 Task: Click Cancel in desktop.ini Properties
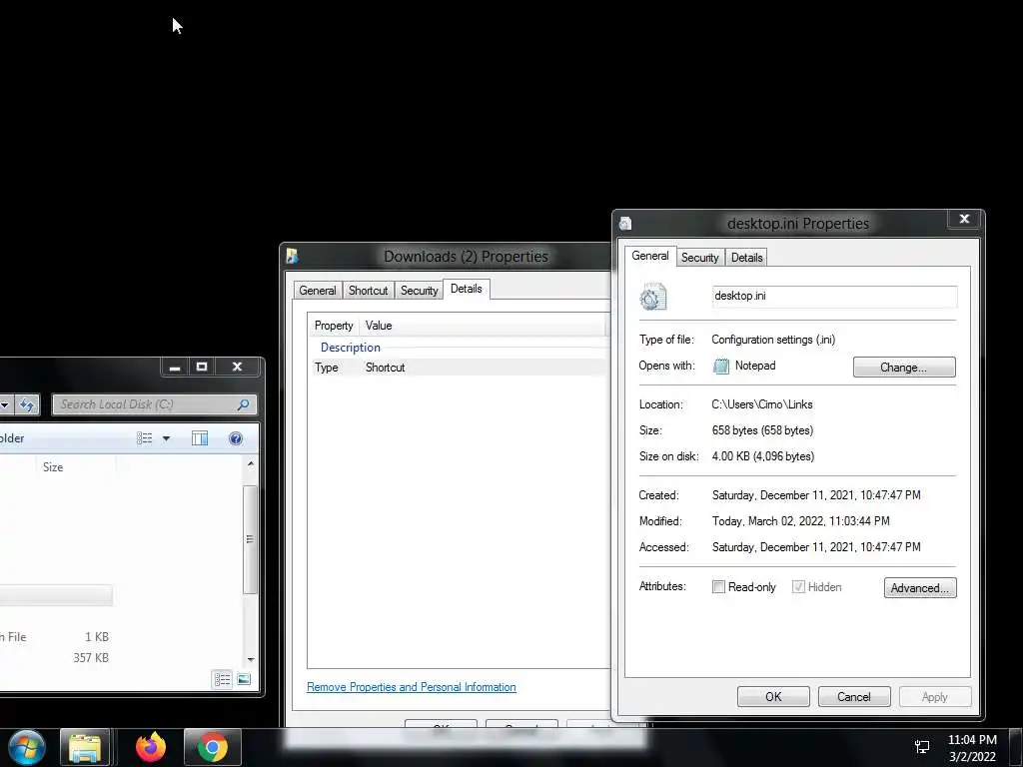854,696
